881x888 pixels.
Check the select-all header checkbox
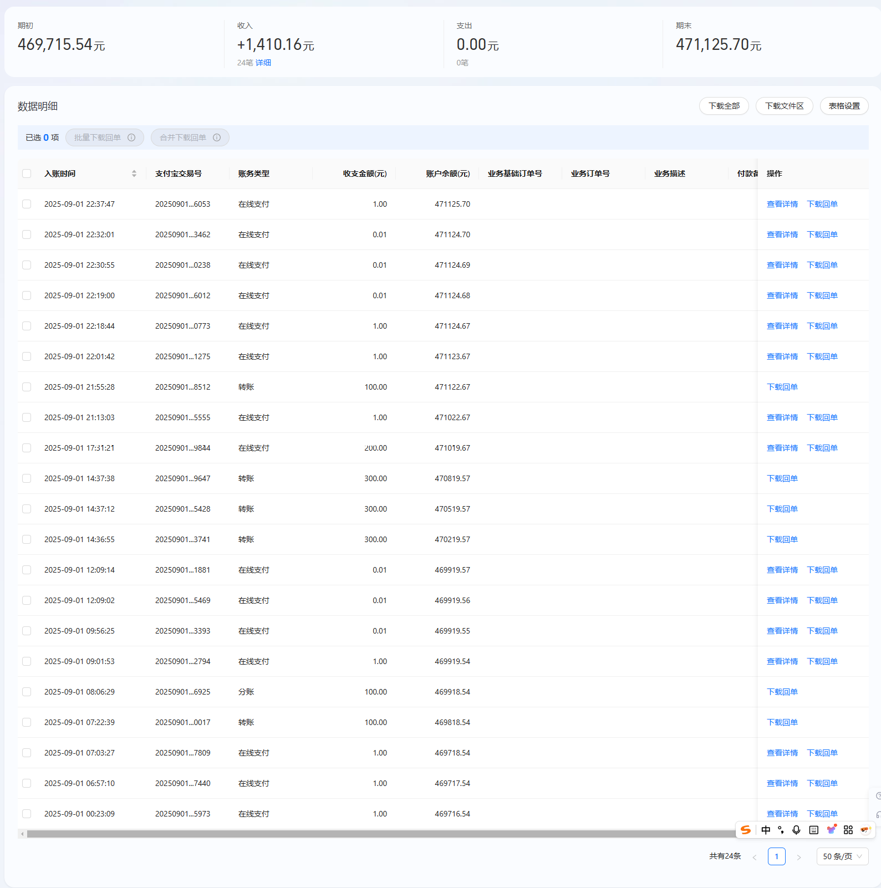pos(27,173)
